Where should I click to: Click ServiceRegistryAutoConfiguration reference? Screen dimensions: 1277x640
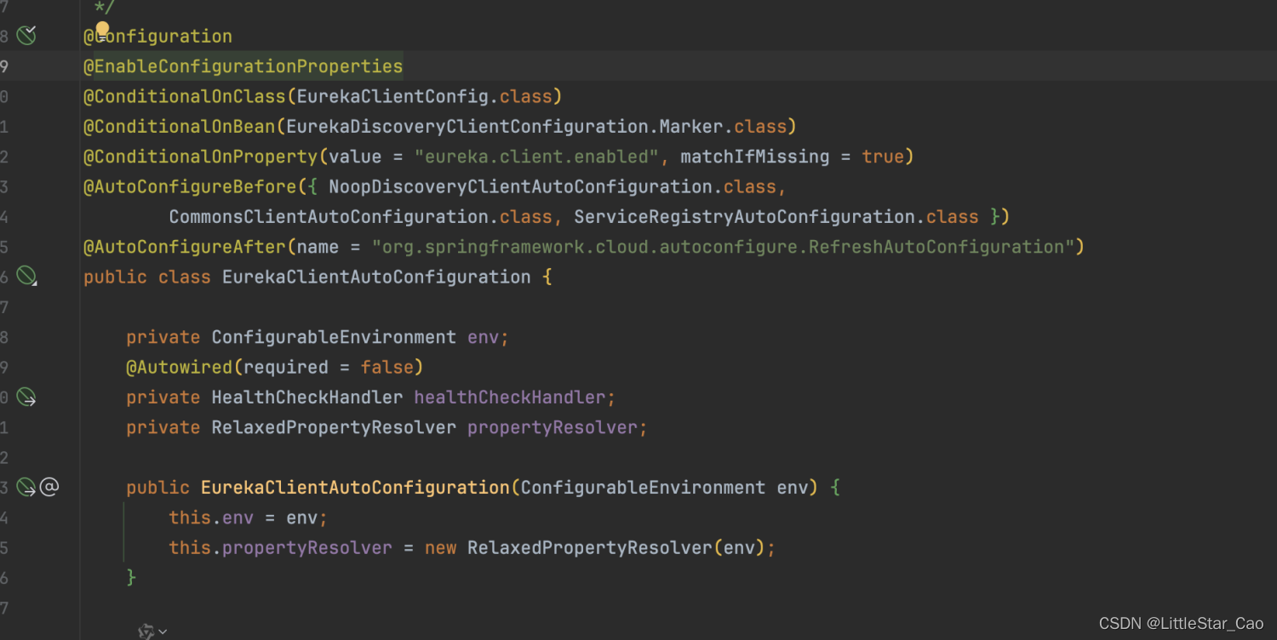[x=744, y=217]
